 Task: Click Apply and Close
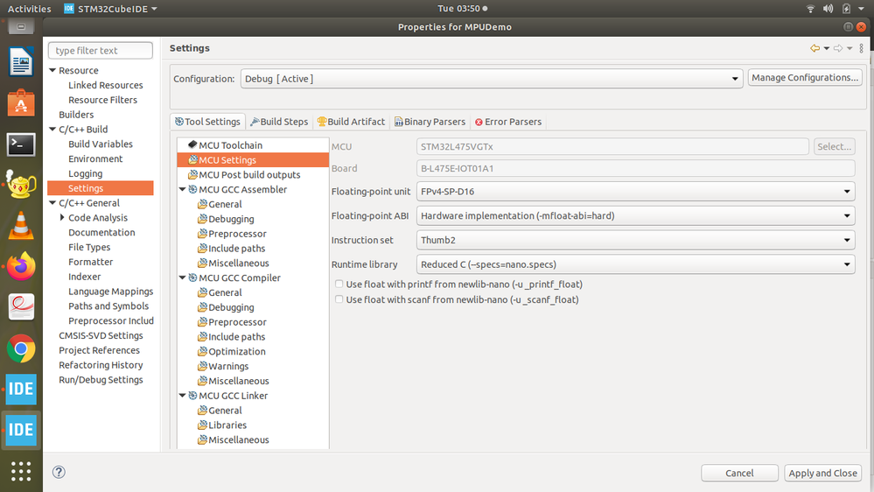[x=822, y=473]
